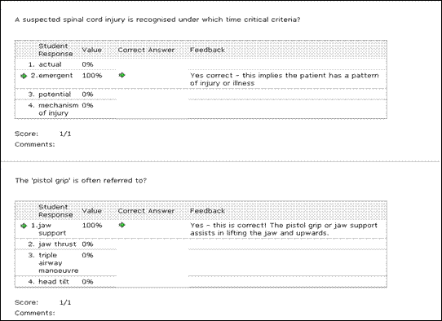Click 'Feedback' header in first table
Screen dimensions: 442x321
click(x=207, y=50)
